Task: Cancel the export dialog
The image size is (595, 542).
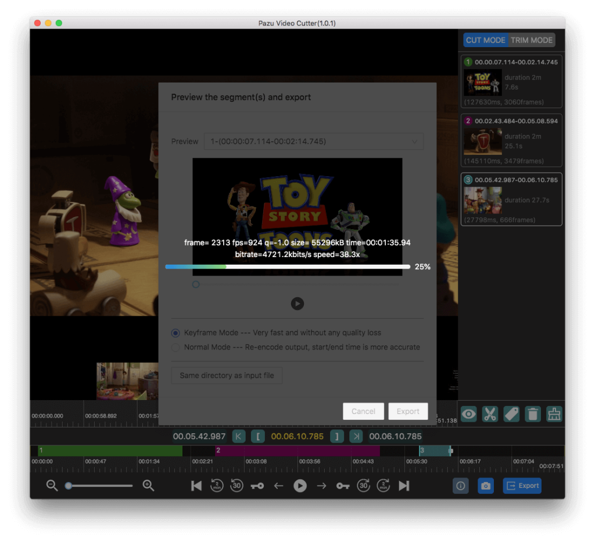Action: coord(363,411)
